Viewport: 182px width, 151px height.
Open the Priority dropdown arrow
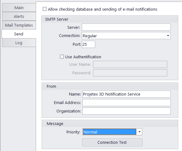(139, 132)
